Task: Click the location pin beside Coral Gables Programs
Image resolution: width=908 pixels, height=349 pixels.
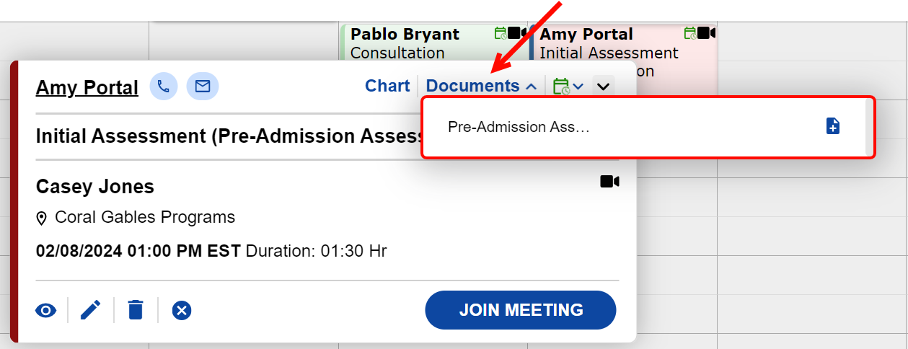Action: [42, 218]
